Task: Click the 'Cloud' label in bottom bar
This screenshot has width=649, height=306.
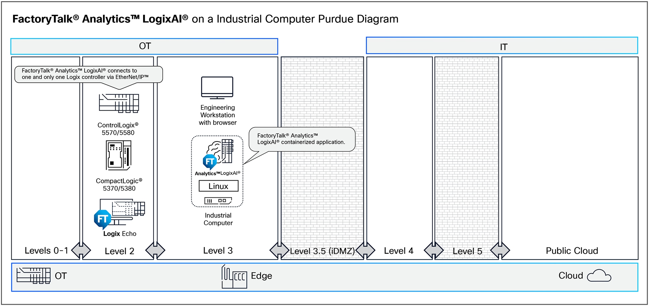Action: pyautogui.click(x=571, y=276)
